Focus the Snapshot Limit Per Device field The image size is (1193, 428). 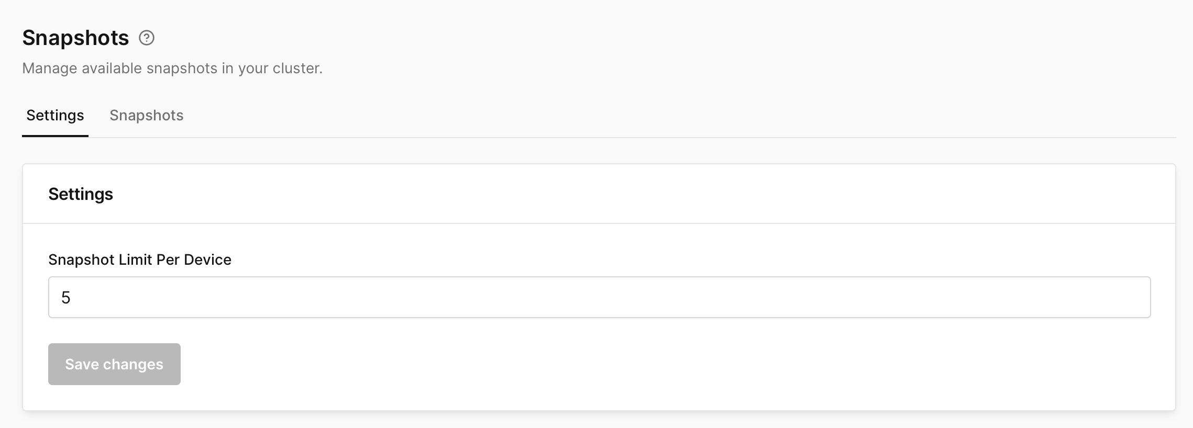(599, 297)
